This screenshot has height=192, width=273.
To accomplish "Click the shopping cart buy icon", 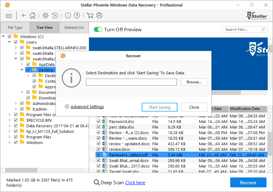I will point(90,15).
